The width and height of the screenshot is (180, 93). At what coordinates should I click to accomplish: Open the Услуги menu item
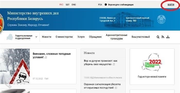point(81,37)
